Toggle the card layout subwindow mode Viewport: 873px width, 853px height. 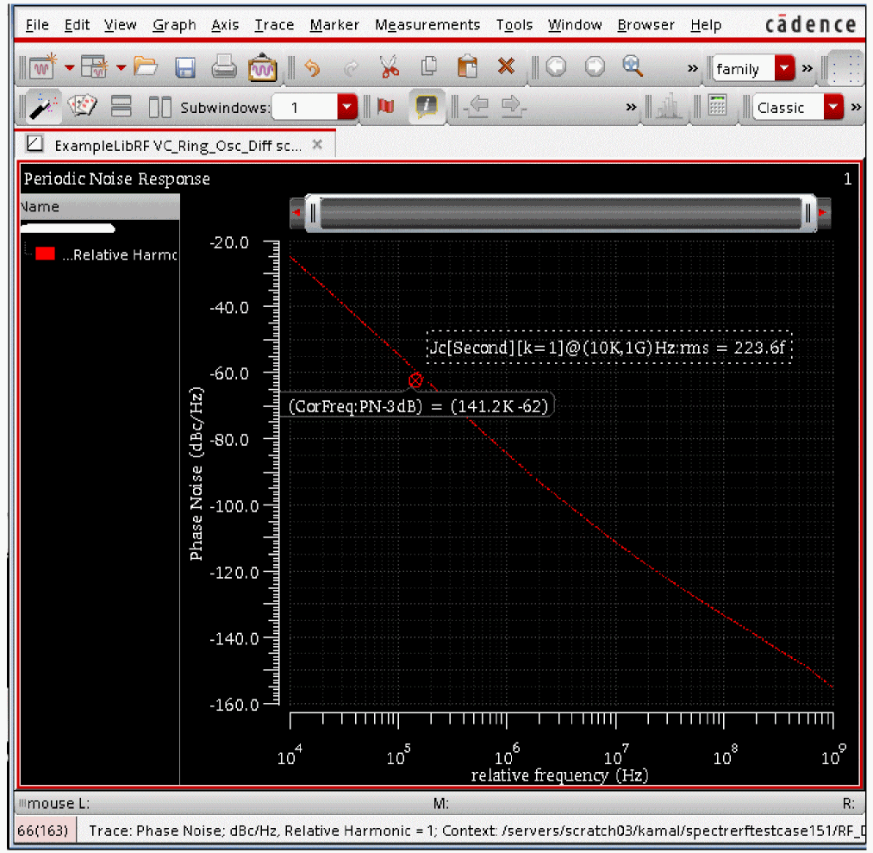[82, 107]
